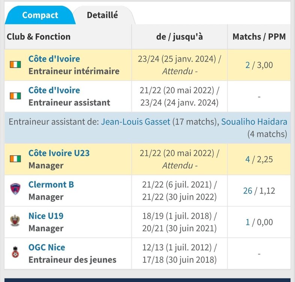Image resolution: width=295 pixels, height=282 pixels.
Task: Click the flag icon next to Côte Ivoire U23
Action: 15,159
